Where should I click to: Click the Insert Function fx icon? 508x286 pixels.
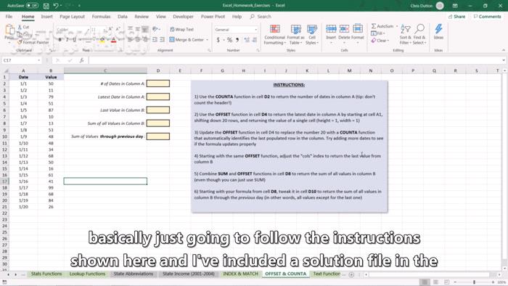[81, 60]
